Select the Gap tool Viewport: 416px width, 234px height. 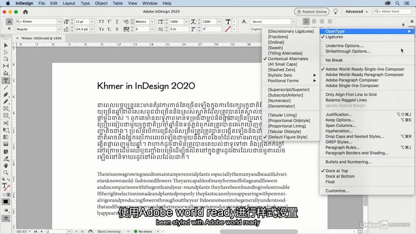pyautogui.click(x=6, y=66)
